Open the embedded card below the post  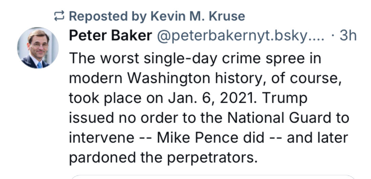coord(212,177)
